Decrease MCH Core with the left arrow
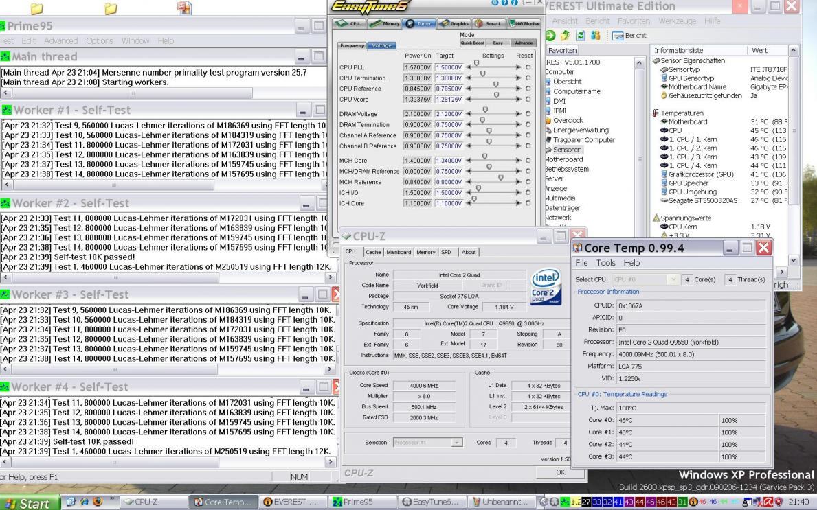 point(469,161)
